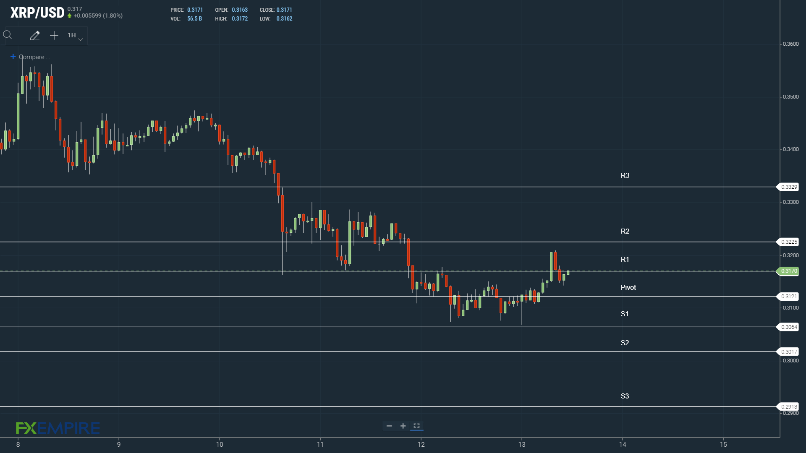Image resolution: width=806 pixels, height=453 pixels.
Task: Click date 11 on time axis
Action: point(320,445)
